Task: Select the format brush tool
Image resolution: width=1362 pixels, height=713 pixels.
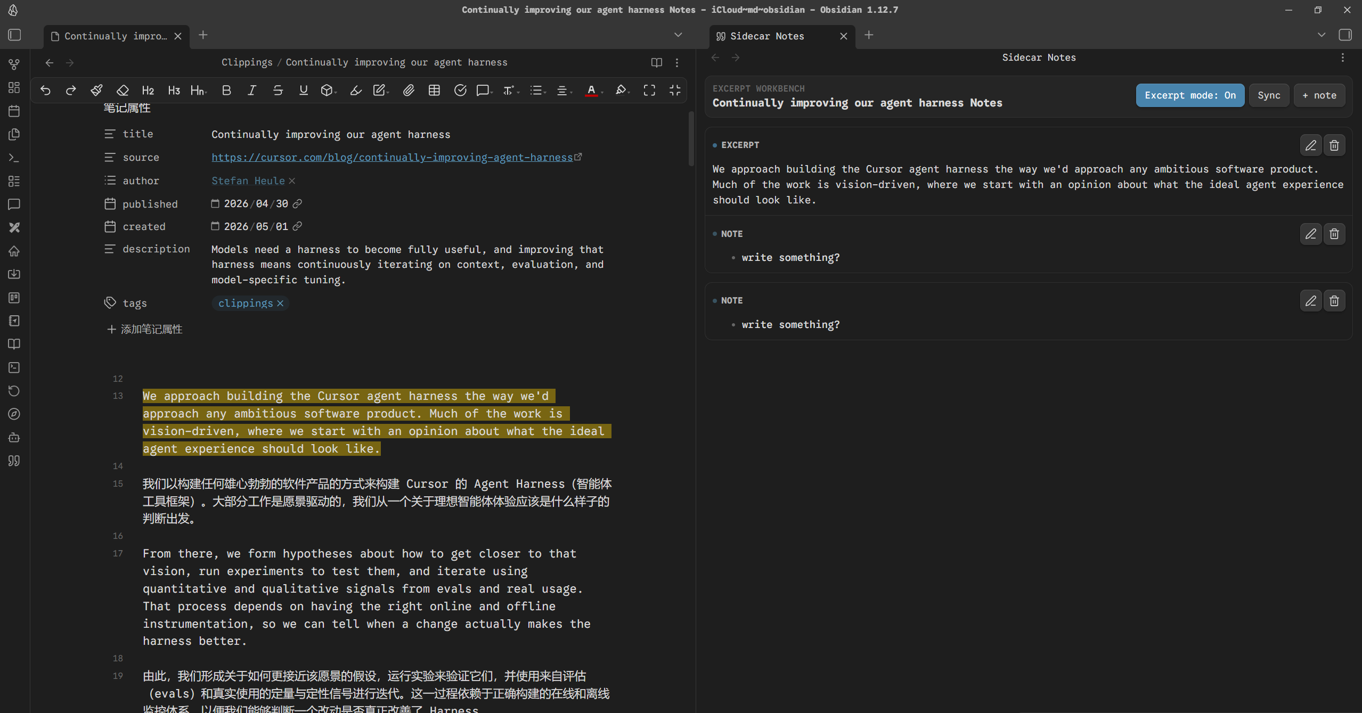Action: (x=96, y=91)
